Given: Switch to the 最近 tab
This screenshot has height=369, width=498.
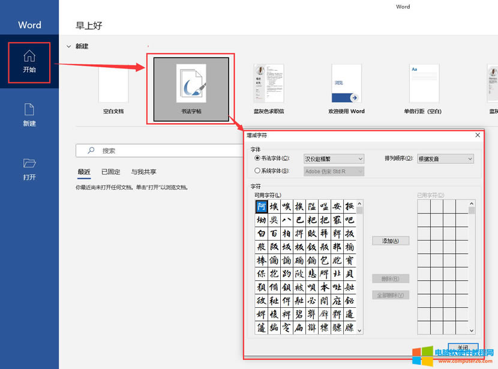Looking at the screenshot, I should pos(84,172).
